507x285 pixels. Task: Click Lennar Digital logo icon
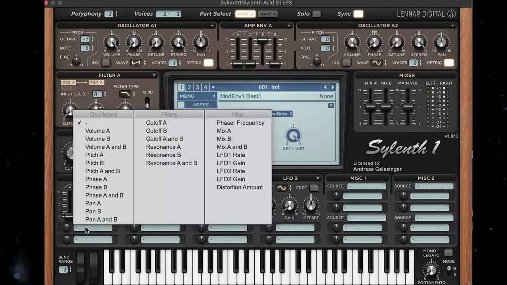(452, 14)
